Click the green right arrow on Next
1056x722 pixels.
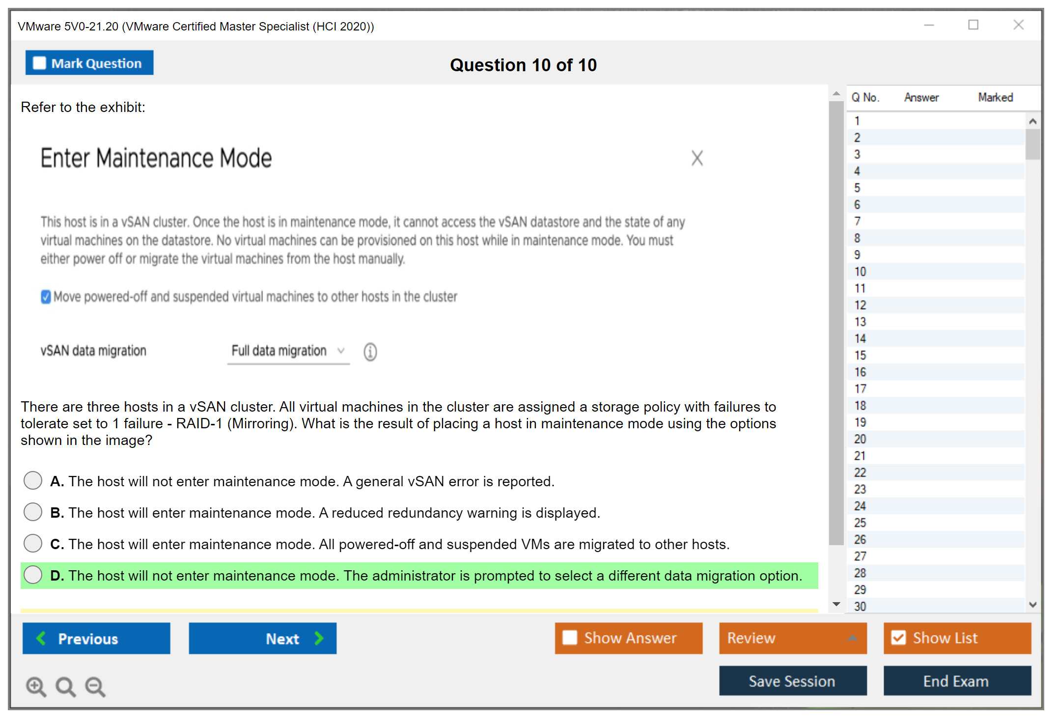(319, 638)
